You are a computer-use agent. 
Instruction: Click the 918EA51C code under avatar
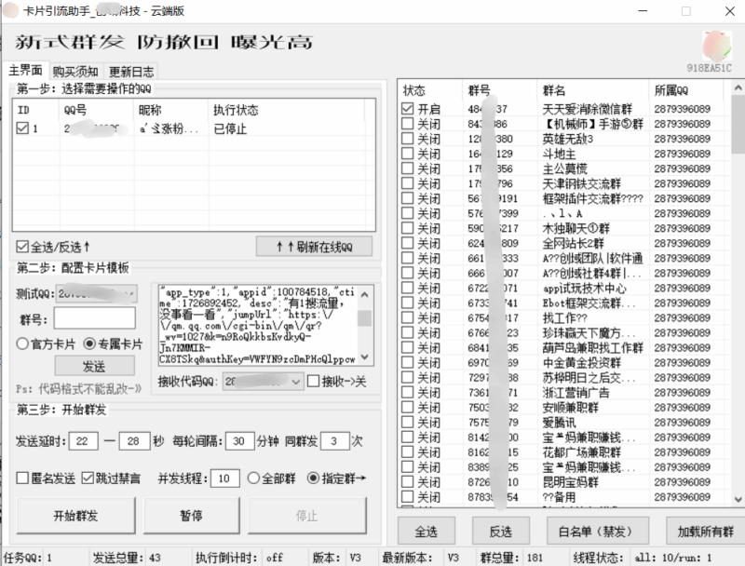pyautogui.click(x=709, y=68)
